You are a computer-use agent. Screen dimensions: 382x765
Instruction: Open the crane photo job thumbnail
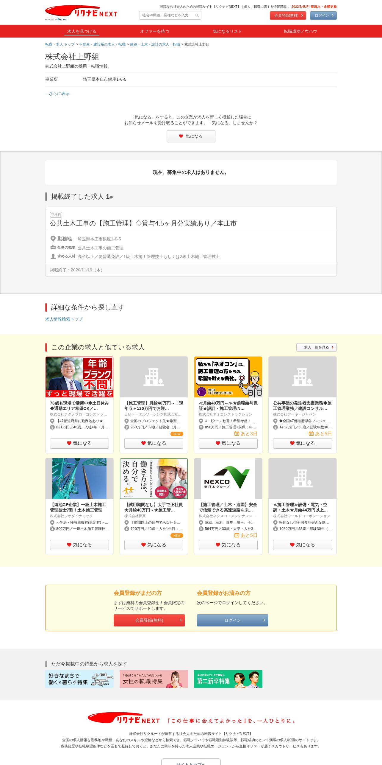79,478
